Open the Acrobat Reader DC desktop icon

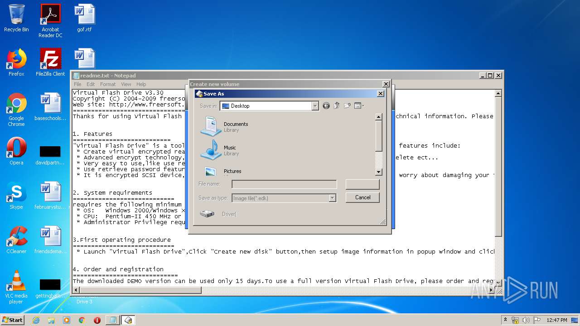click(50, 21)
